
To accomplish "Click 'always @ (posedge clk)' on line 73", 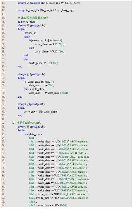I will [x=32, y=127].
